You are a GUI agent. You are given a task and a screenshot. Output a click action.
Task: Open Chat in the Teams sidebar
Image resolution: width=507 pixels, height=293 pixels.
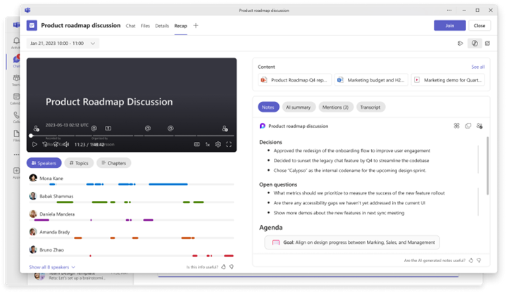tap(16, 61)
